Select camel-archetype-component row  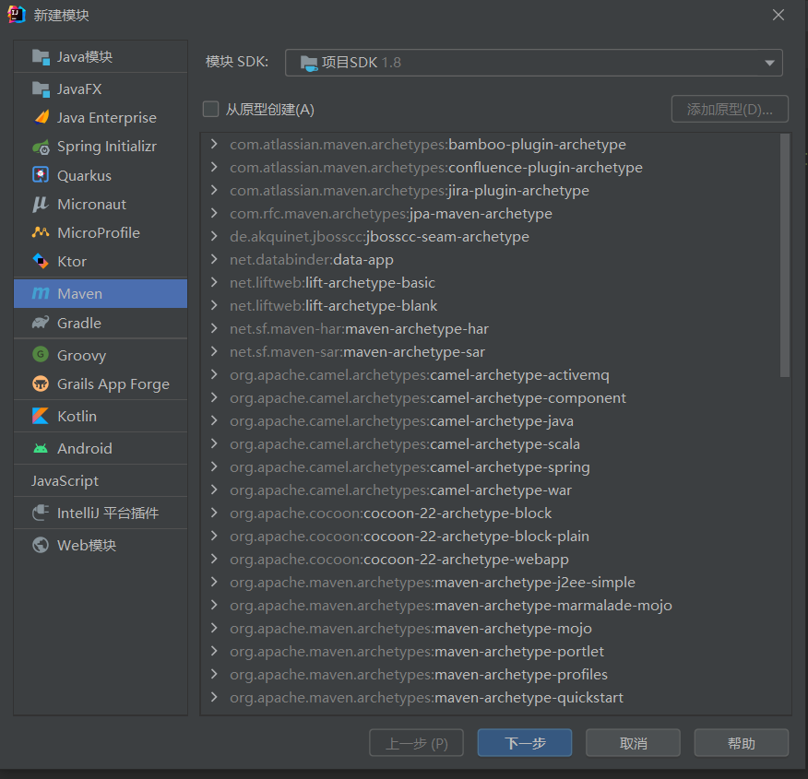[491, 397]
